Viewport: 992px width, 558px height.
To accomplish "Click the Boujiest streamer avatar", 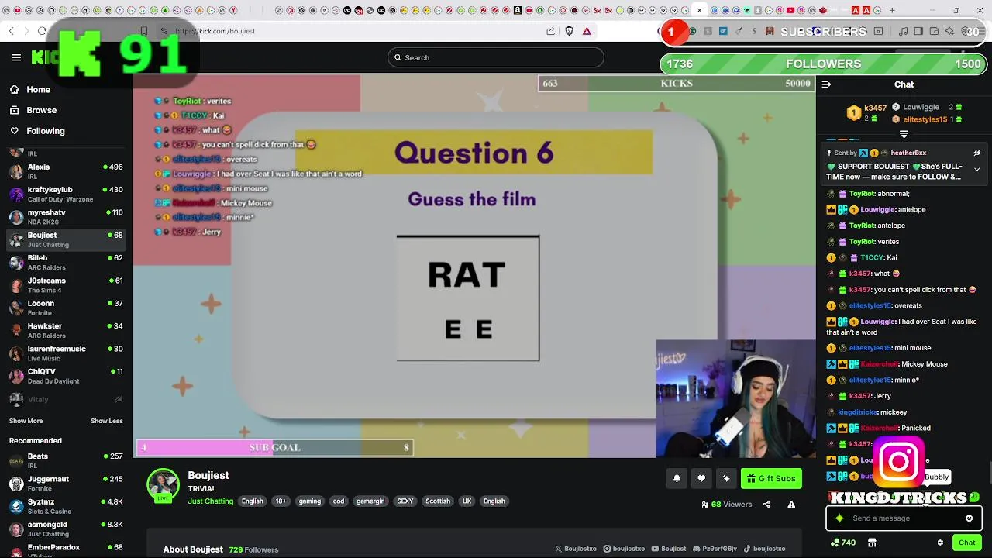I will point(164,485).
